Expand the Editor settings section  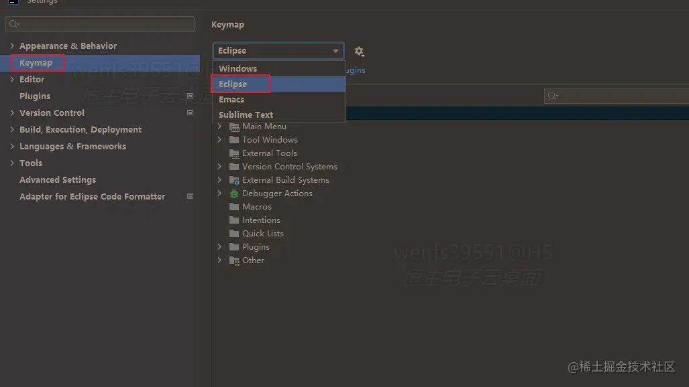click(12, 80)
